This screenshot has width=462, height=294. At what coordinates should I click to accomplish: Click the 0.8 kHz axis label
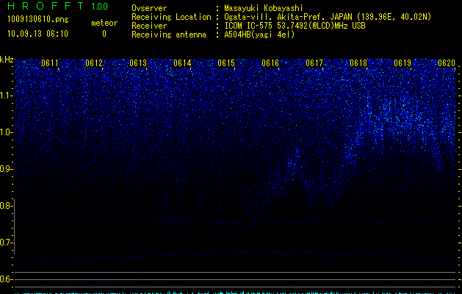pos(6,206)
